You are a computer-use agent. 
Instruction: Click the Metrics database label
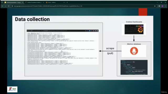tap(134, 44)
